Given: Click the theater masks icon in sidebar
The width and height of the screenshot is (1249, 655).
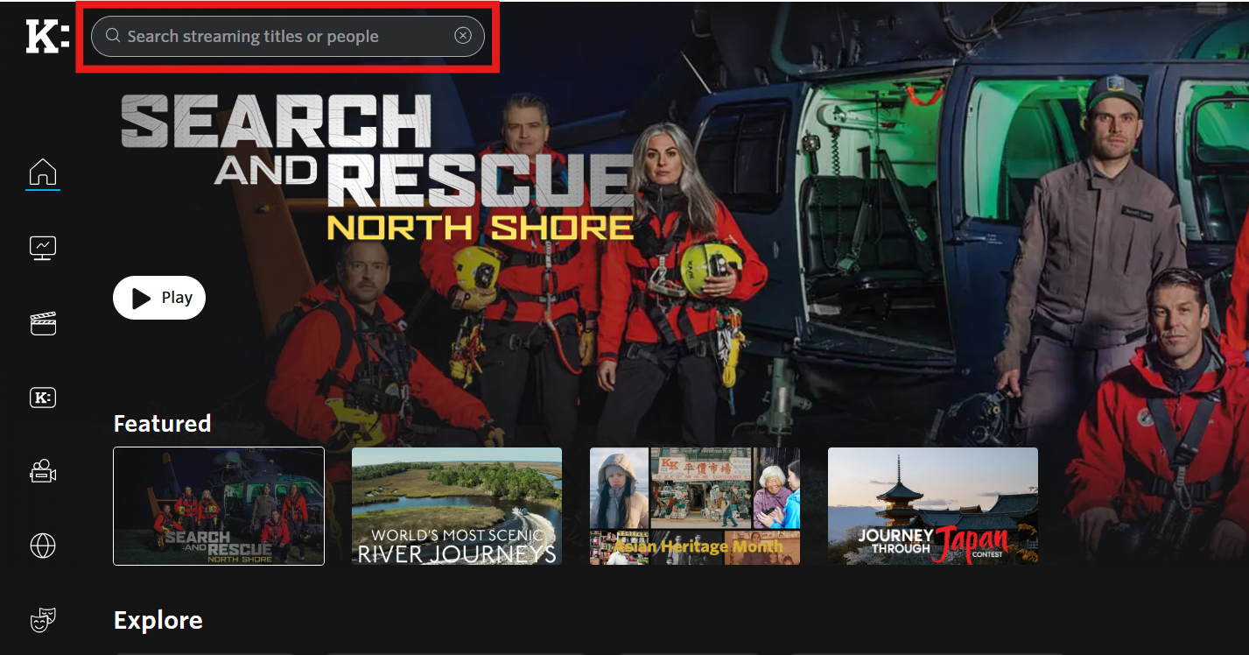Looking at the screenshot, I should pos(43,621).
